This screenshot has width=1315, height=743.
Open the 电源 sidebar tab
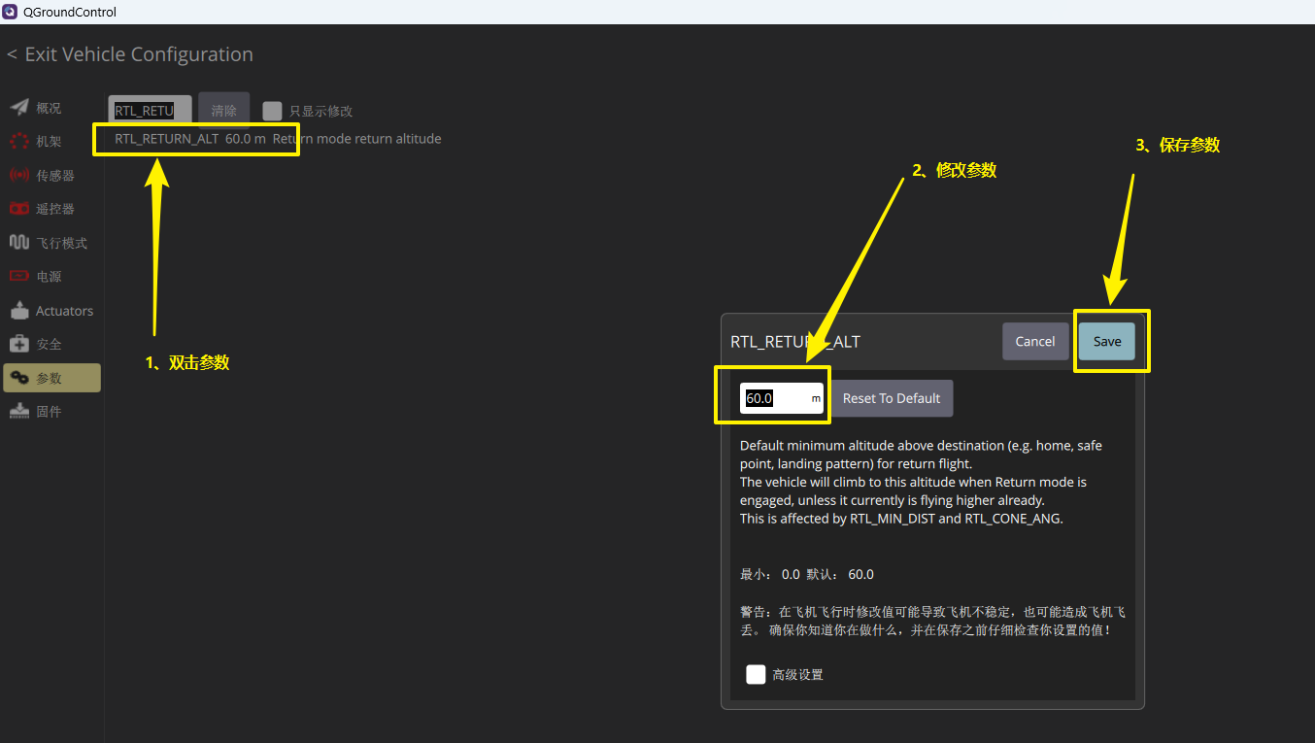tap(51, 277)
